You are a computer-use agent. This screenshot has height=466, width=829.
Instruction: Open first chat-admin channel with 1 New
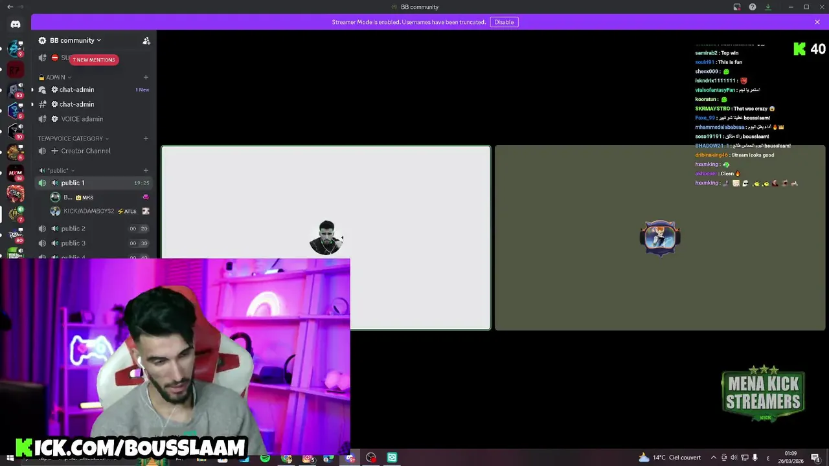tap(93, 90)
